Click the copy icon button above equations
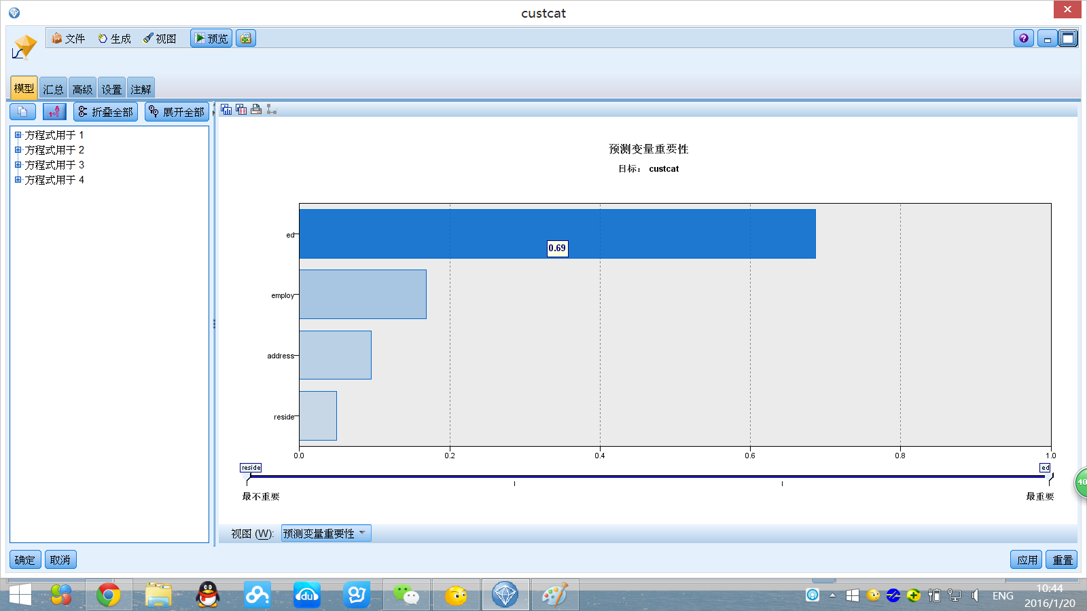This screenshot has height=611, width=1087. (22, 112)
